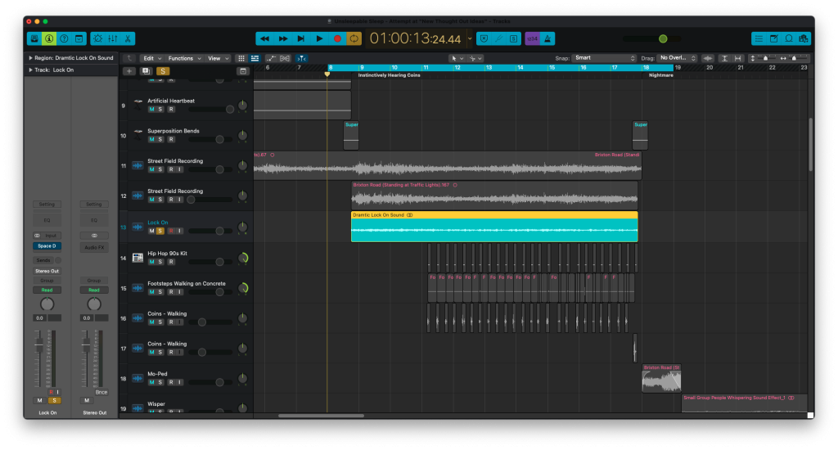Click the horizontal auto zoom button

(738, 58)
